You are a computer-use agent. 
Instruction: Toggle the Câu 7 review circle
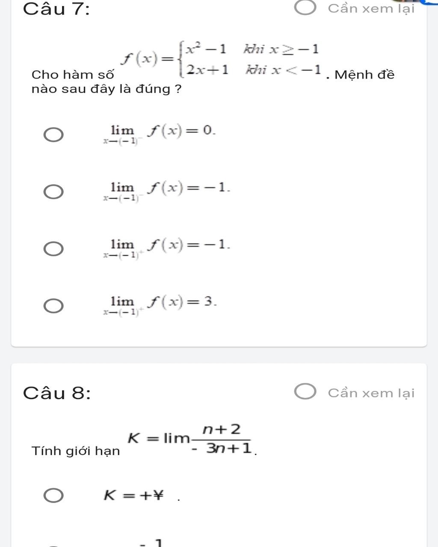(x=306, y=8)
